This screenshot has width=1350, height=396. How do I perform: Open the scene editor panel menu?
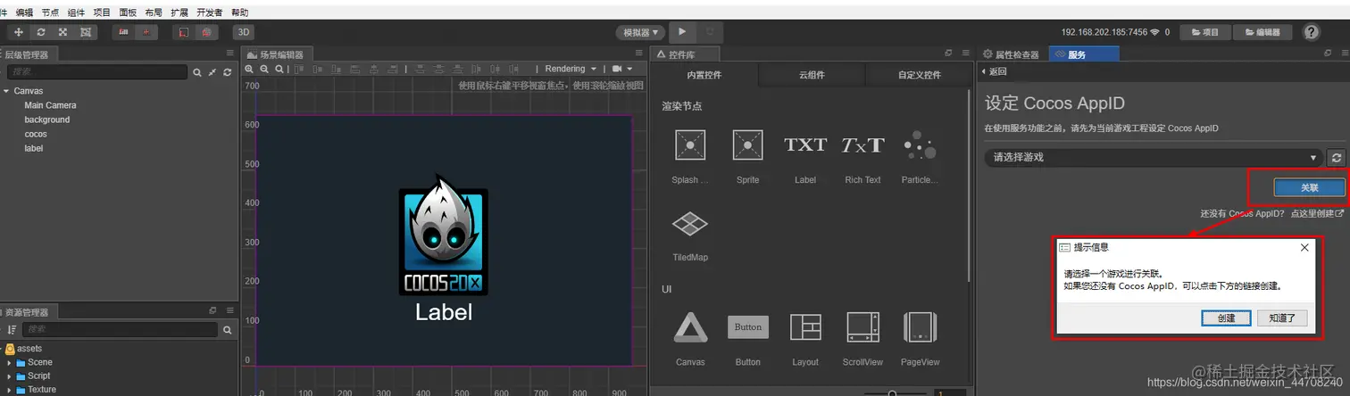(640, 54)
